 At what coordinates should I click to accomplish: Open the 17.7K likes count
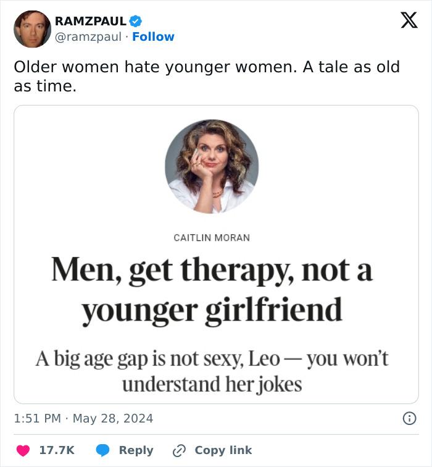(x=57, y=450)
